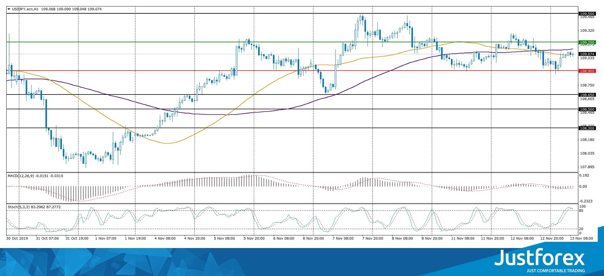Screen dimensions: 604x276
Task: Click the Just Comfortable Trading tagline
Action: (555, 271)
